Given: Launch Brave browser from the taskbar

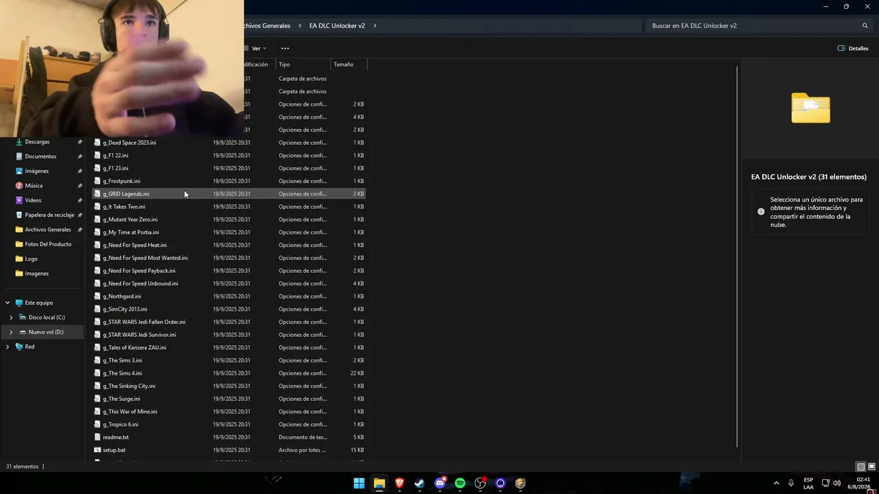Looking at the screenshot, I should tap(400, 483).
